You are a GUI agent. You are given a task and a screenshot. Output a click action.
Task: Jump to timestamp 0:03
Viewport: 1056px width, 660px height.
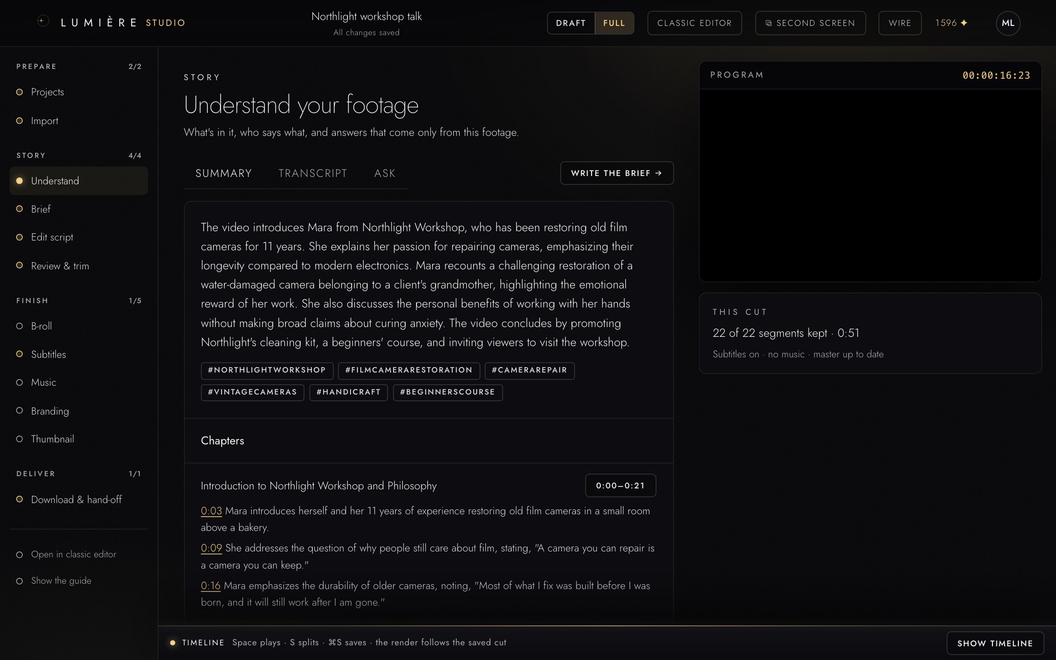click(x=211, y=511)
